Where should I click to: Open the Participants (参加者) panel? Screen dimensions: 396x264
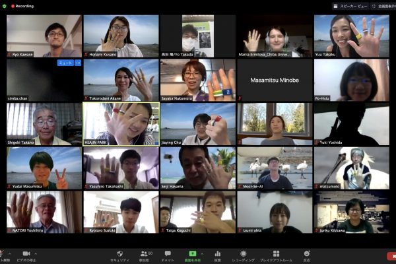point(144,253)
